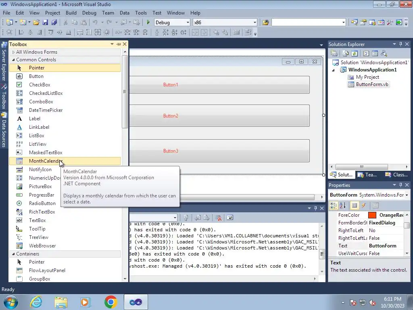Switch to the Team Explorer tab
413x310 pixels.
coord(367,175)
